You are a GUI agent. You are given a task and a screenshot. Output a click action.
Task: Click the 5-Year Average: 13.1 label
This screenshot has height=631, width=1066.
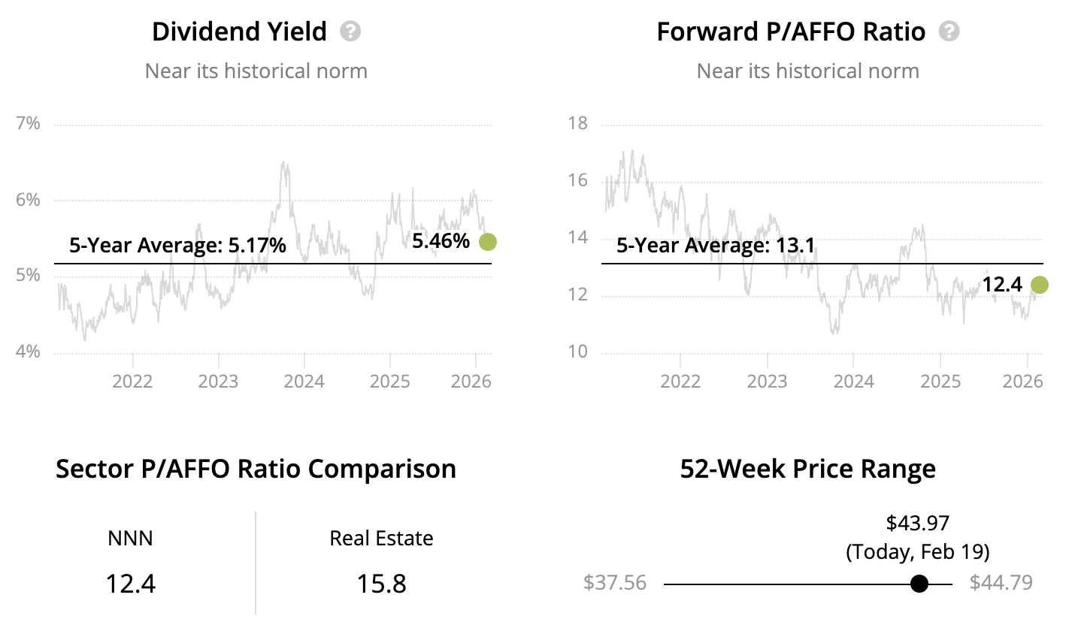[716, 245]
